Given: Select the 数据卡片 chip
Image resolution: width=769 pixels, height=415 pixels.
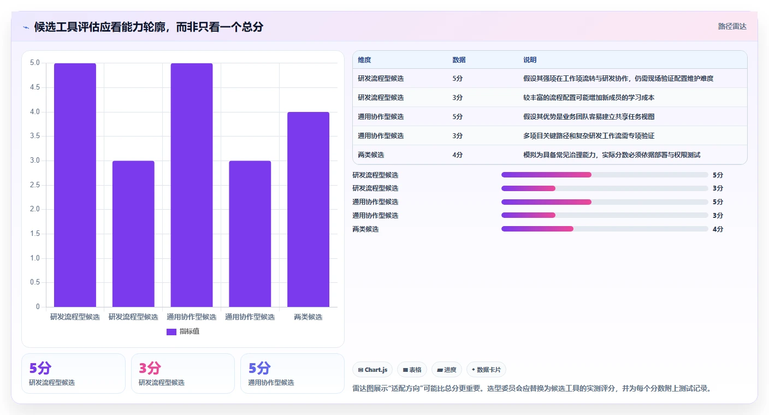Looking at the screenshot, I should point(486,370).
